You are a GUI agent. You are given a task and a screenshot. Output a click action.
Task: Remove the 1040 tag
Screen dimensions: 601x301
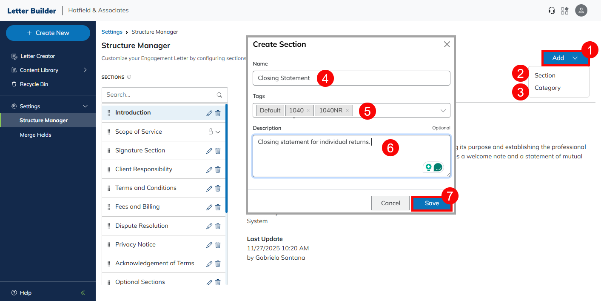pyautogui.click(x=308, y=111)
